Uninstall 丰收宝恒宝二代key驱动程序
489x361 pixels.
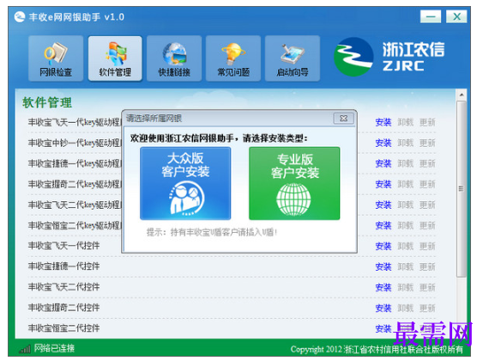[405, 225]
